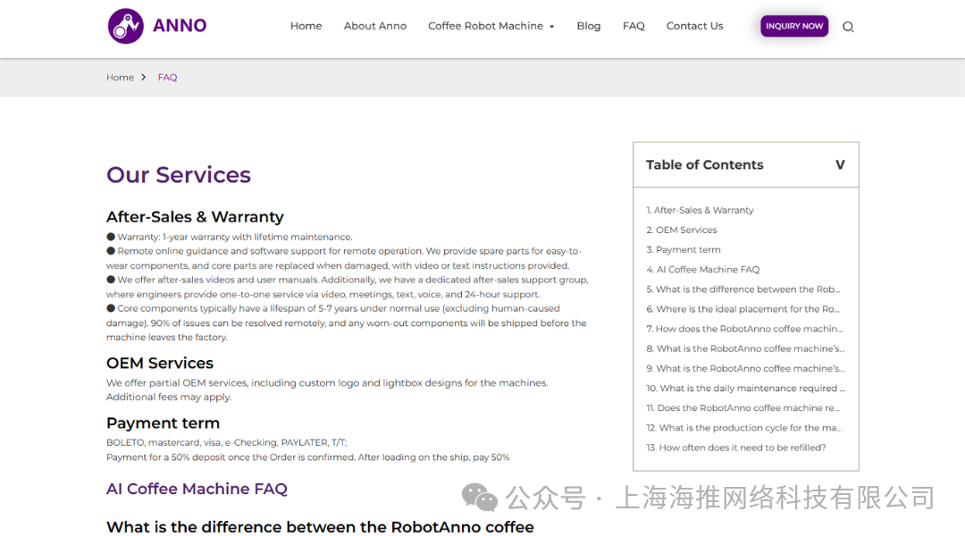Open Contact Us in the navigation
This screenshot has height=536, width=965.
click(694, 26)
